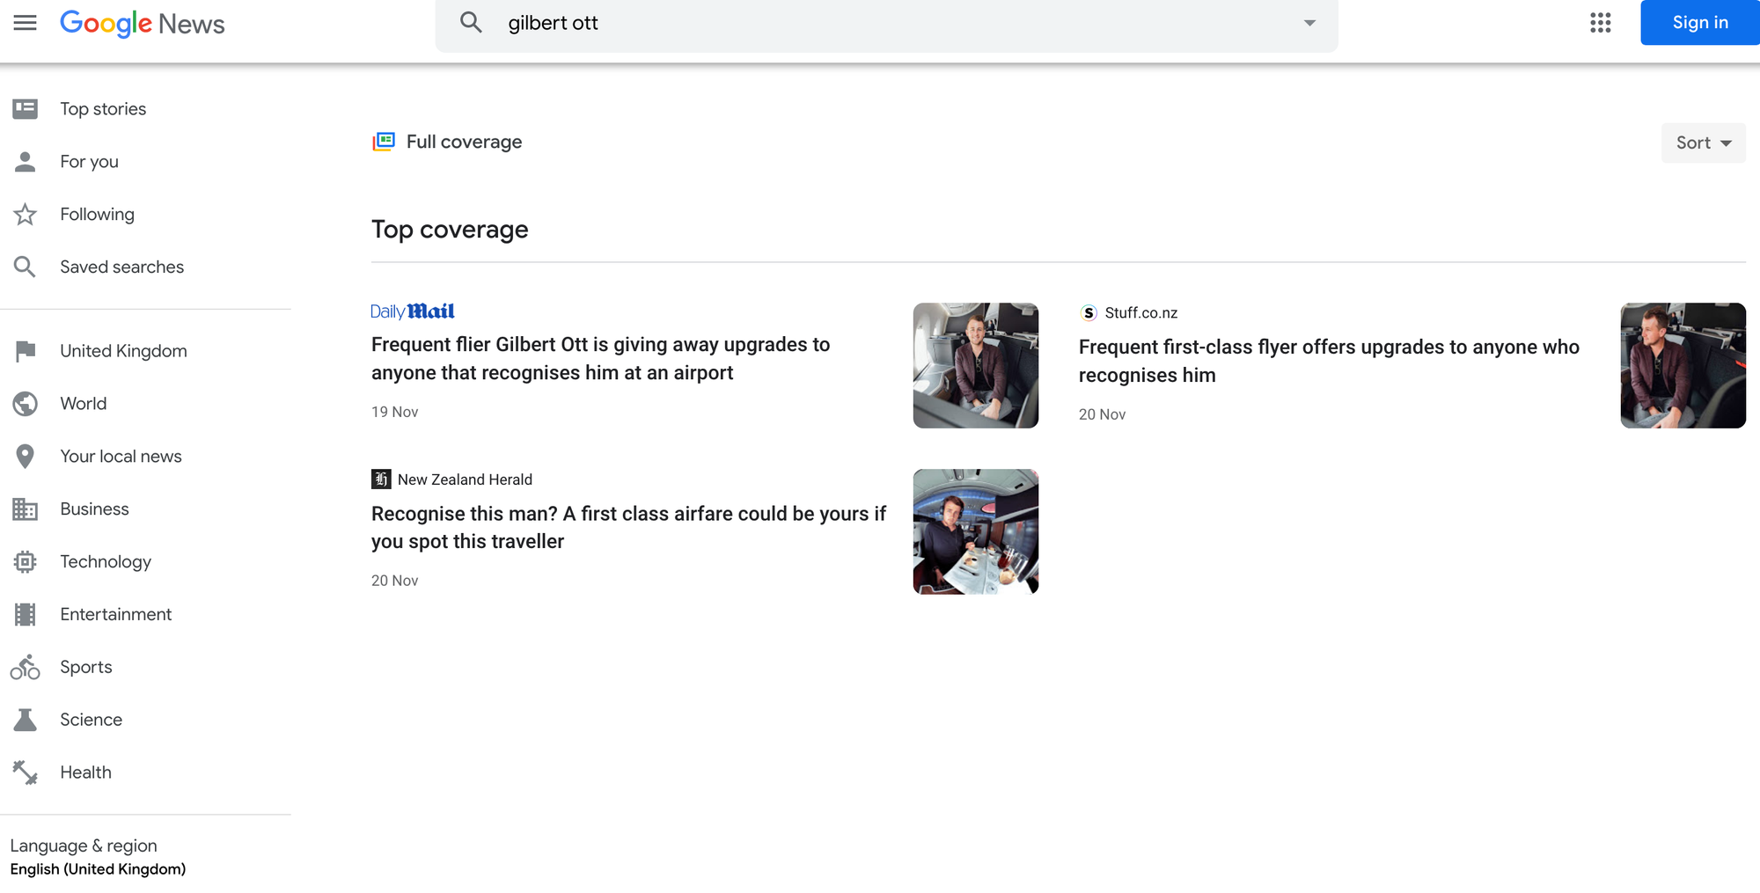Viewport: 1760px width, 893px height.
Task: Open Following section
Action: tap(97, 214)
